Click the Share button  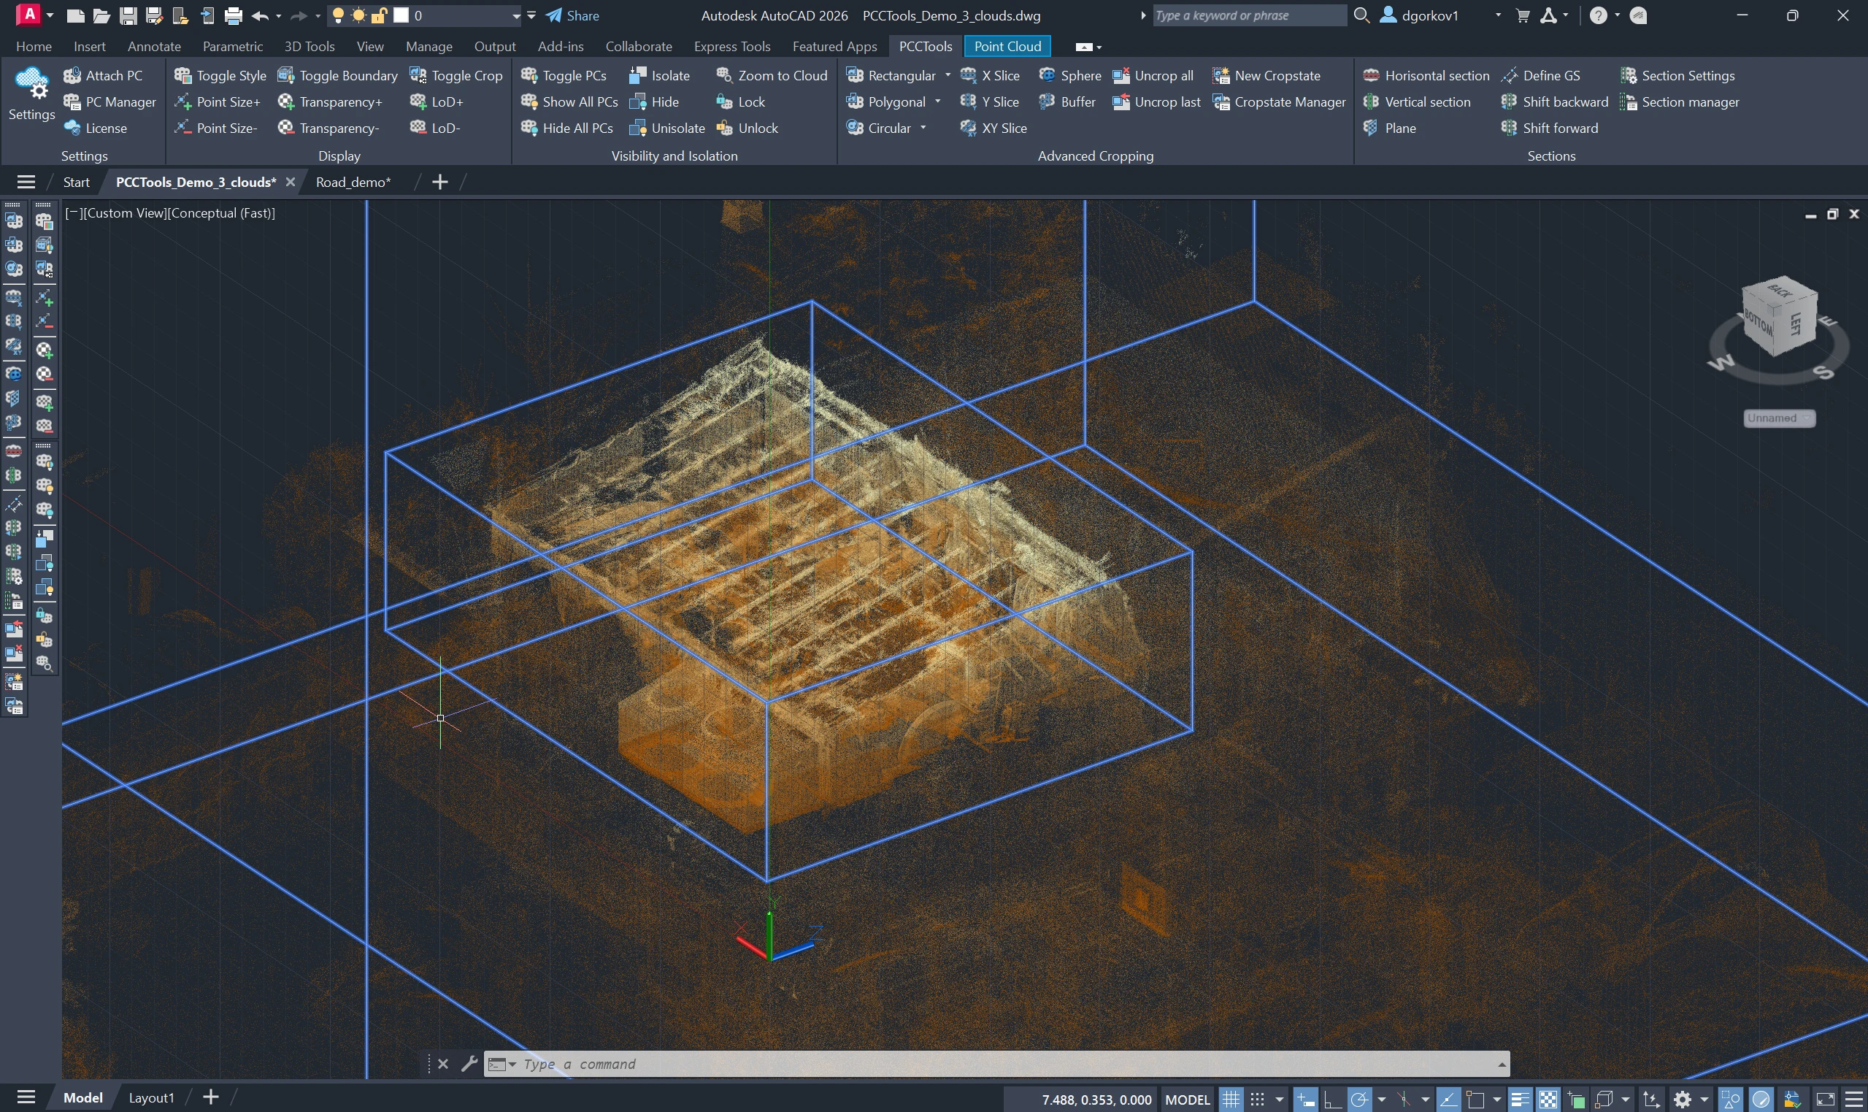point(572,16)
